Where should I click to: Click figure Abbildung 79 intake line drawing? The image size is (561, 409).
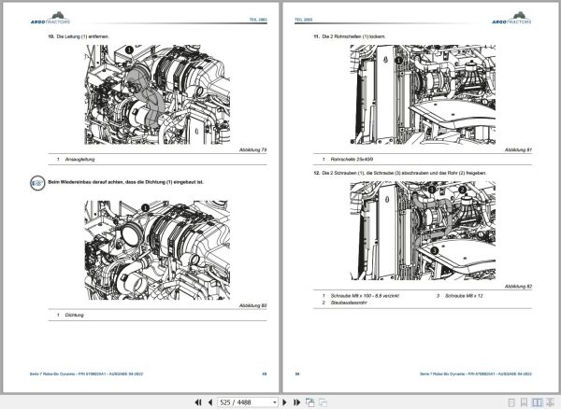(157, 94)
